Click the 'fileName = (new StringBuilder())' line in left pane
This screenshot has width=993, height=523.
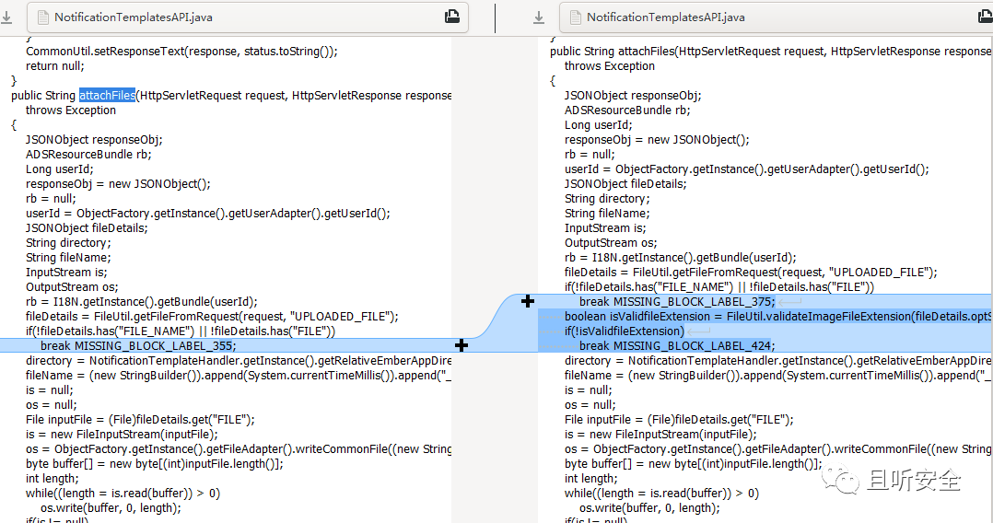coord(239,375)
